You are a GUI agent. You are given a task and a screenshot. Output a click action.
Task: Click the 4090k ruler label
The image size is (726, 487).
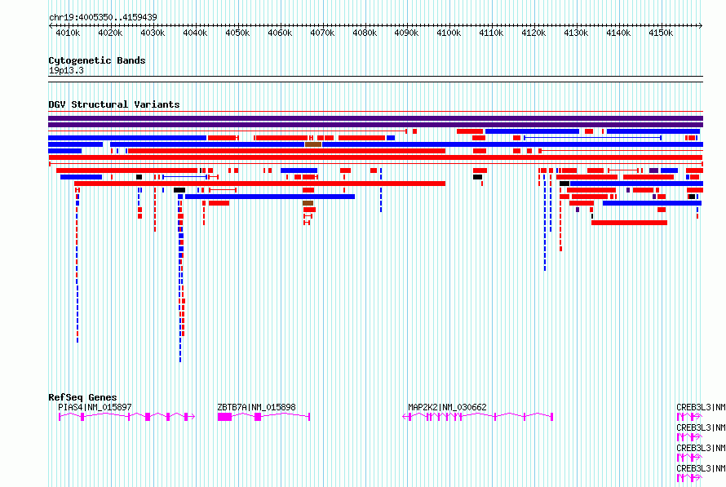[x=406, y=33]
